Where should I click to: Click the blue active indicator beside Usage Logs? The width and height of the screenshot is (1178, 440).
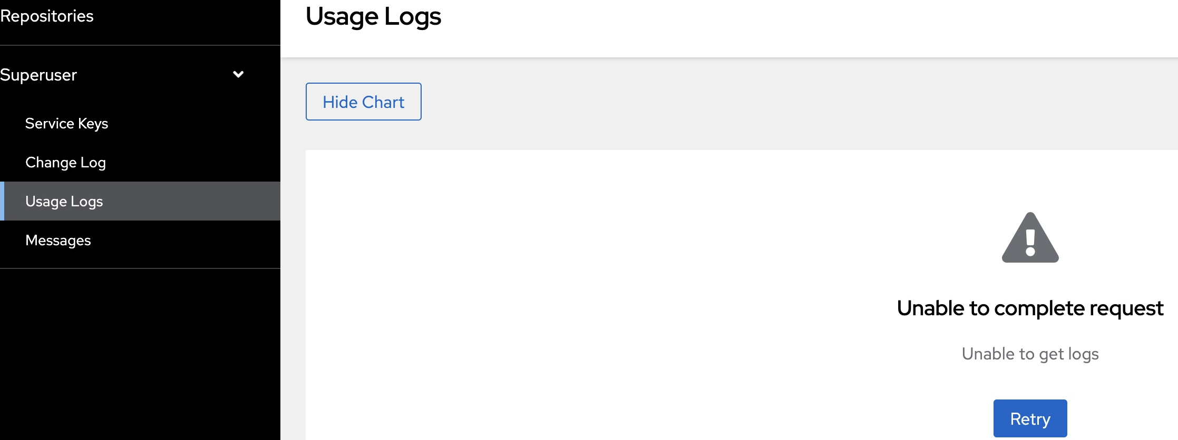click(2, 201)
